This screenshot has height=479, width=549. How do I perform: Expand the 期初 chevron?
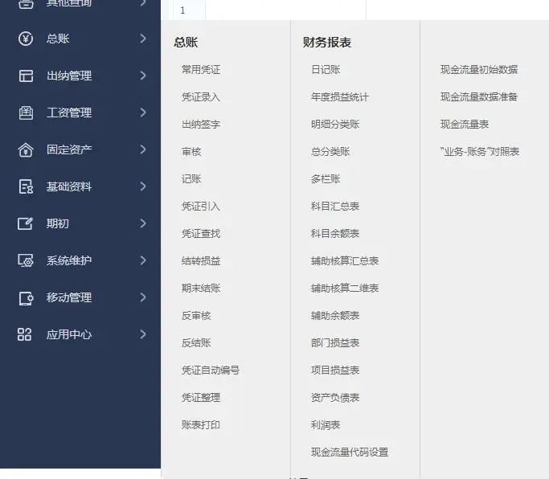[143, 223]
